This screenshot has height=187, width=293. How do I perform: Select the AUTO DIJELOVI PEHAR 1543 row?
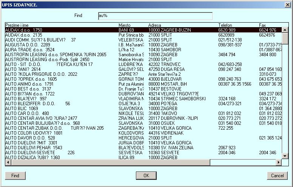(143, 148)
